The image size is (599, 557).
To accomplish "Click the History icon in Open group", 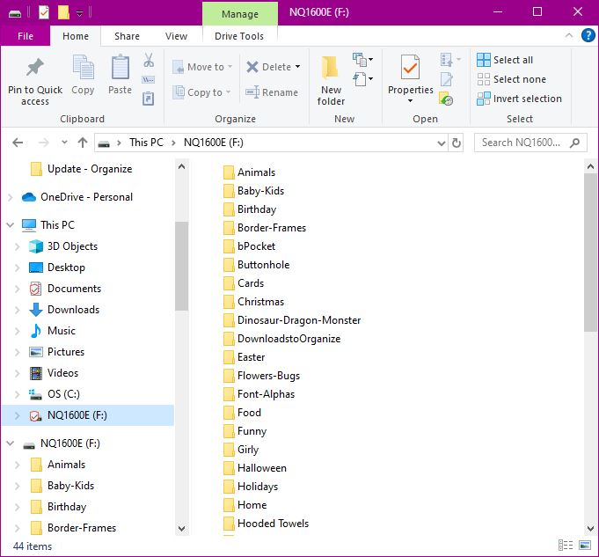I will (446, 99).
